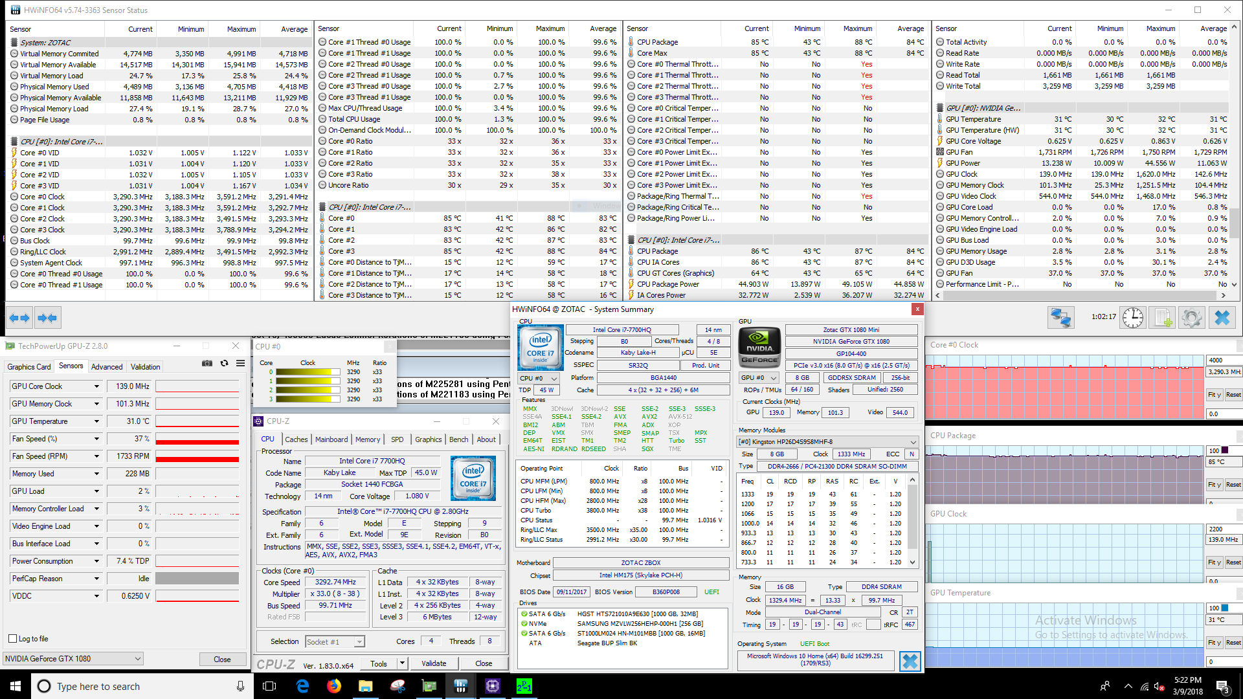Click the expand columns arrows icon
The height and width of the screenshot is (699, 1243).
19,318
